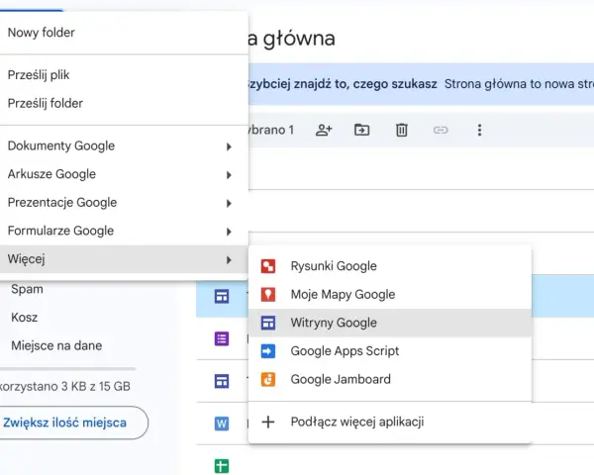Image resolution: width=594 pixels, height=475 pixels.
Task: Select Dokumenty Google menu entry
Action: coord(124,145)
